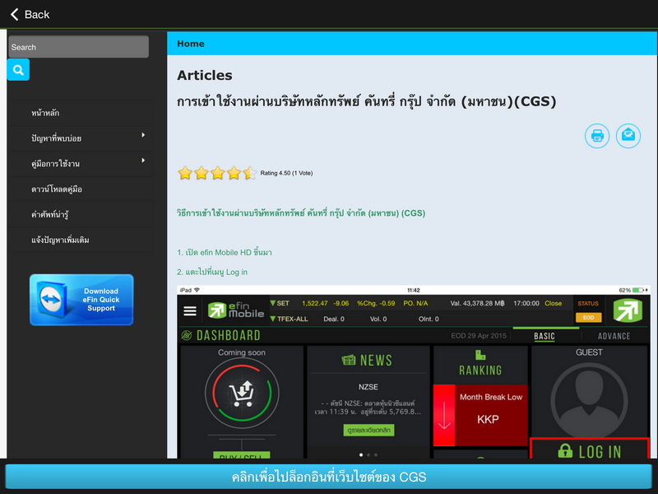This screenshot has width=658, height=494.
Task: Click the green heading starting with วิธีการเข้าใช้งาน
Action: [301, 213]
